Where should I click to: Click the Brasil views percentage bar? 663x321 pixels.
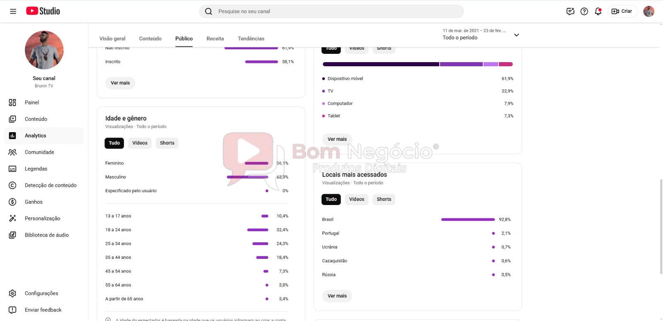(467, 220)
